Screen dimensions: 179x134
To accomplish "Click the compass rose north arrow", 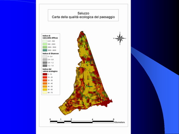I will tap(120, 38).
